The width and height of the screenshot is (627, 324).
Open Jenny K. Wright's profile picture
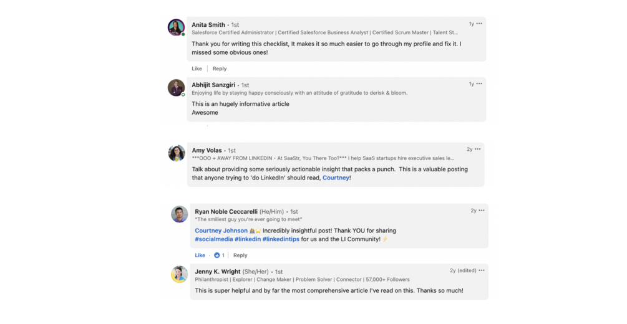(180, 274)
